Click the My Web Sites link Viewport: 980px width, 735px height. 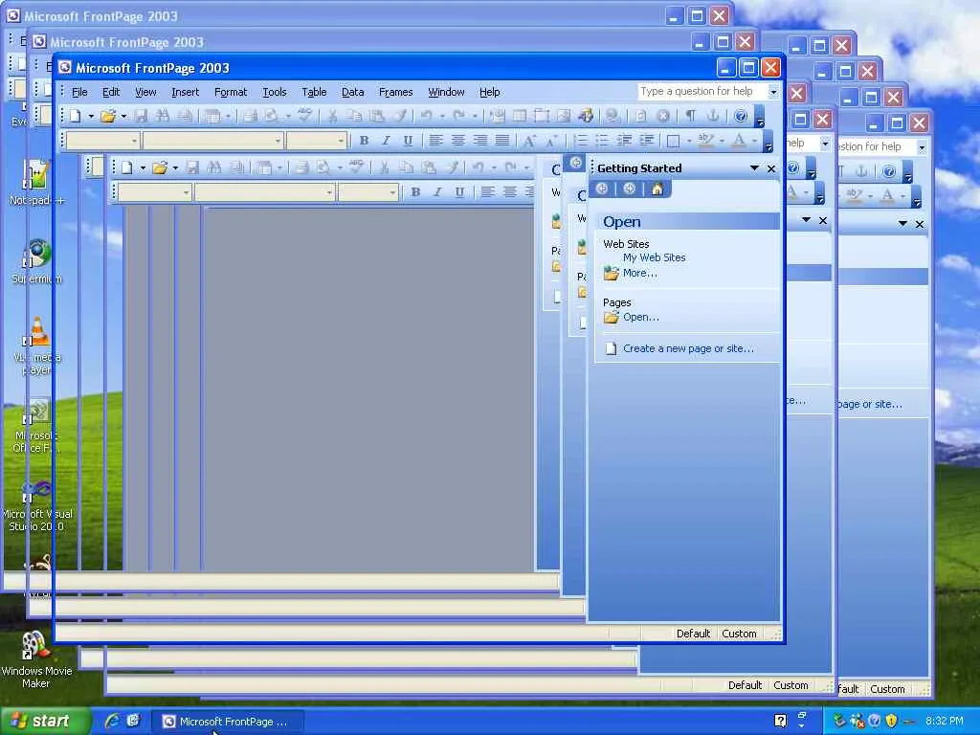pyautogui.click(x=654, y=257)
